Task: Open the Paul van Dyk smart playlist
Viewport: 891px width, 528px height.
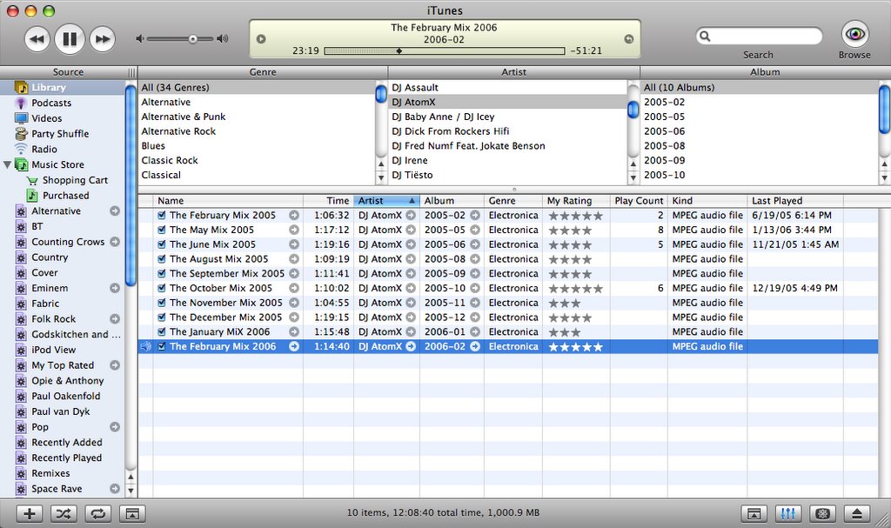Action: tap(62, 411)
